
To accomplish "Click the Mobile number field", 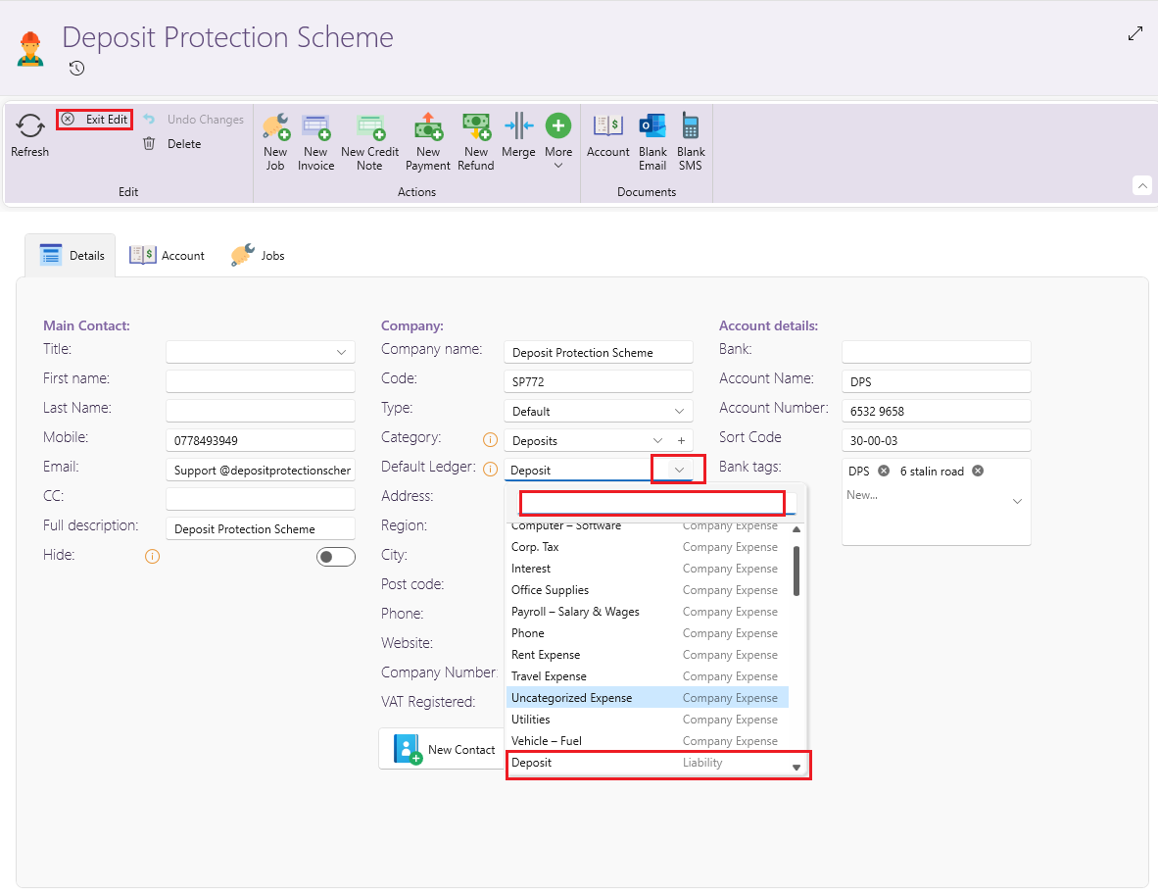I will tap(261, 440).
